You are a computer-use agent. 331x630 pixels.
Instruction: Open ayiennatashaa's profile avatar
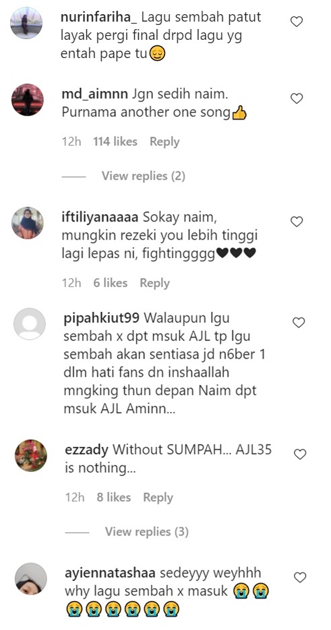[x=31, y=579]
